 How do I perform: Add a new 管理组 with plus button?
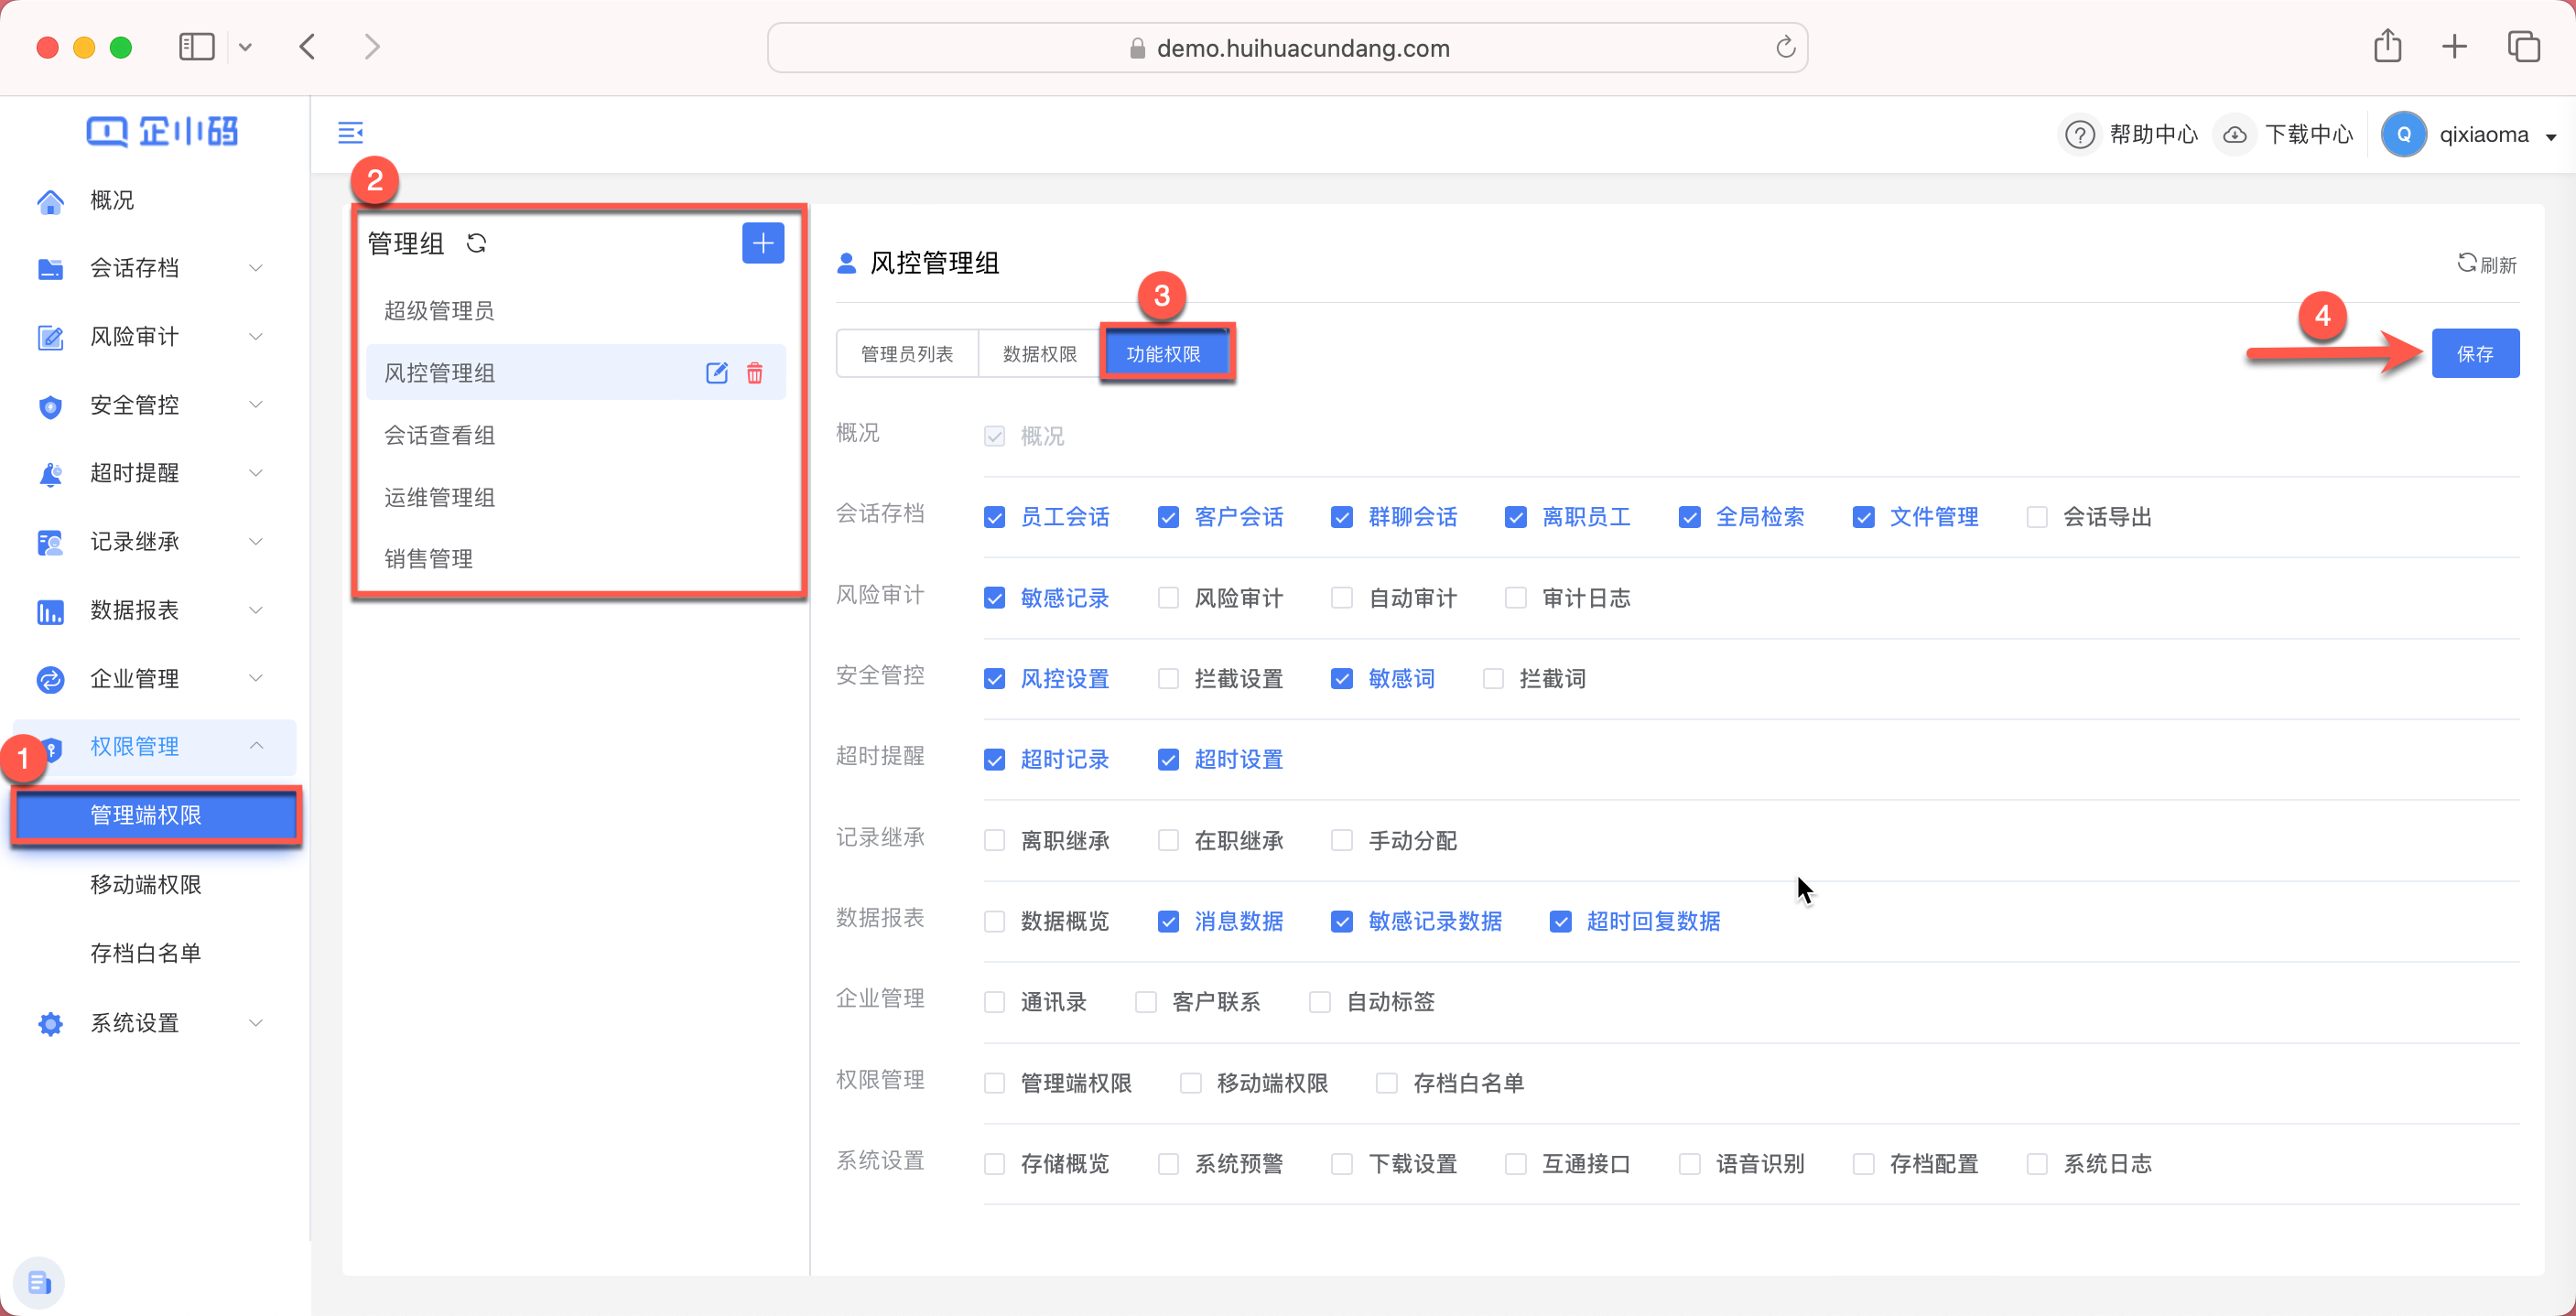click(x=763, y=243)
